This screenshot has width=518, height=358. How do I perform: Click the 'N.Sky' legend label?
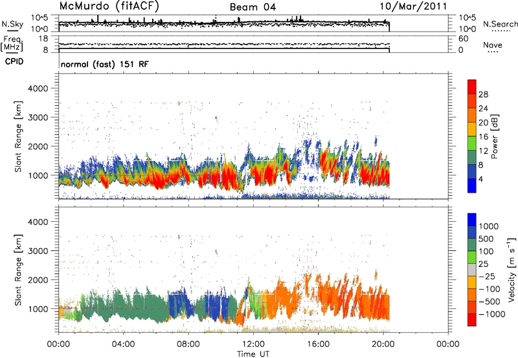(12, 24)
